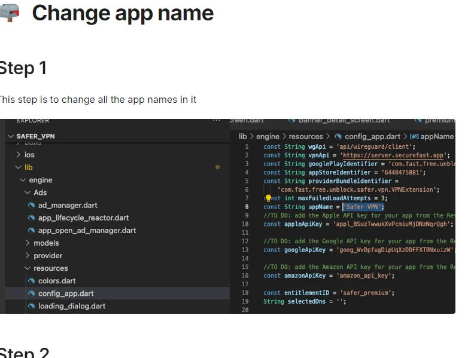Click 'config_app.dart' in the breadcrumb path
This screenshot has height=358, width=468.
click(x=372, y=136)
